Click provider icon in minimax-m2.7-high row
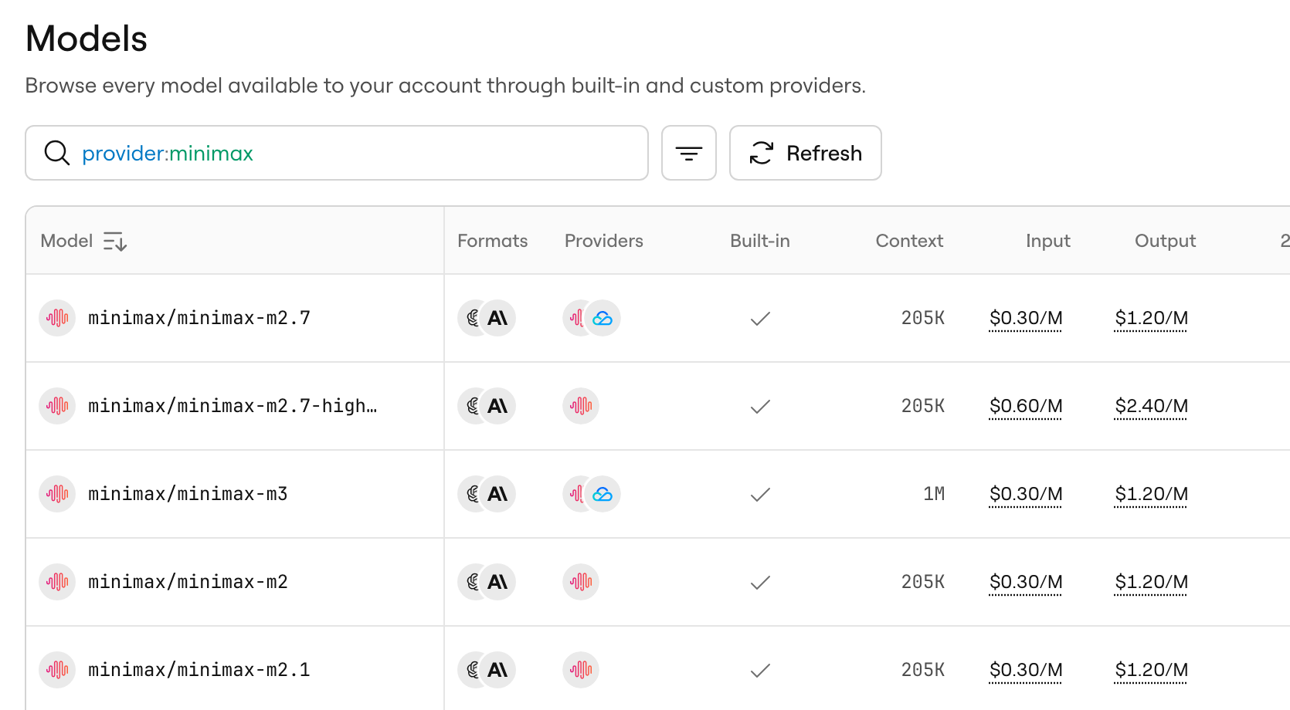 [x=581, y=406]
